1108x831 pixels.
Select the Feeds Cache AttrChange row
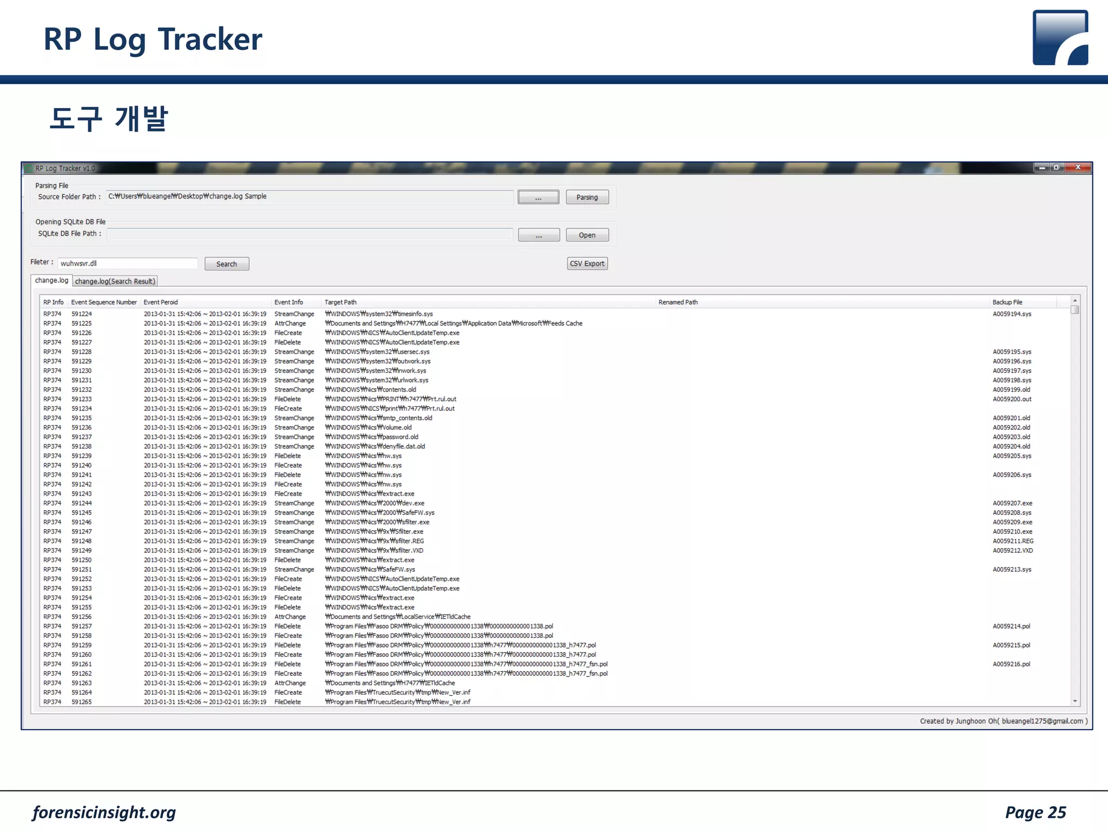555,324
